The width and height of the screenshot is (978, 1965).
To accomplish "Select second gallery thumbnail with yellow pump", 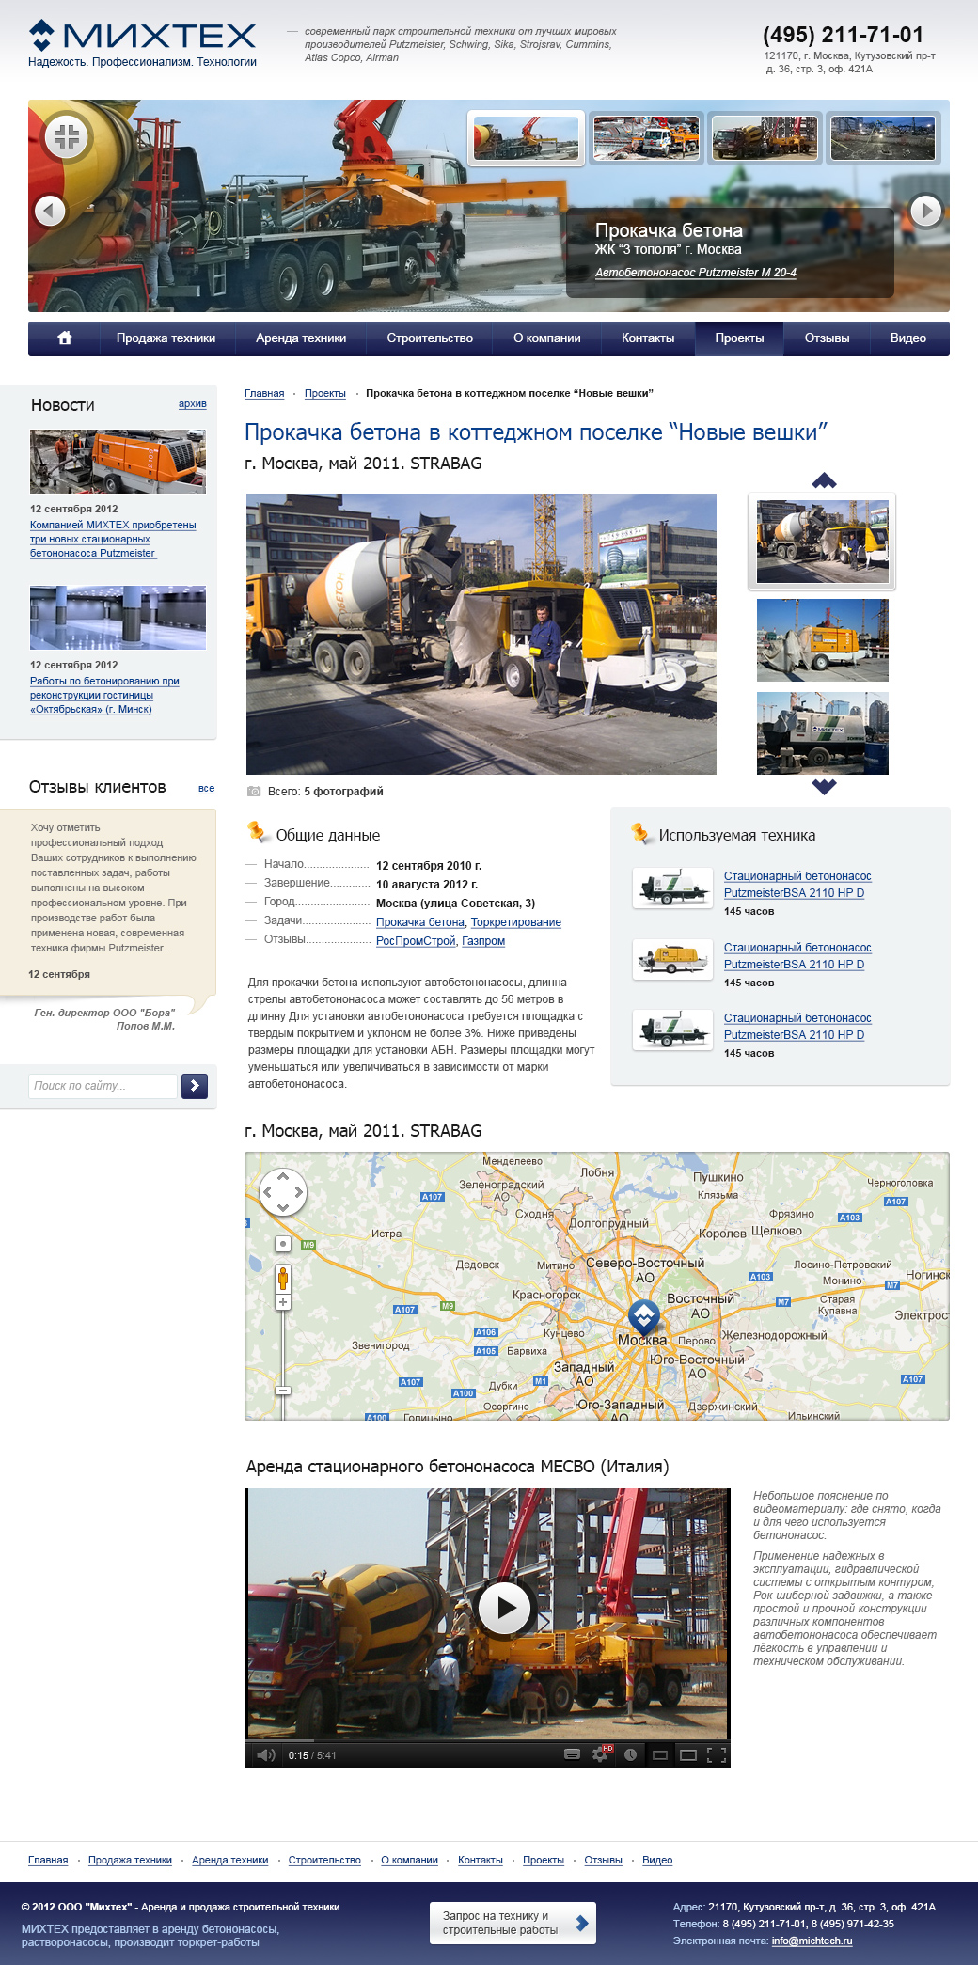I will pyautogui.click(x=823, y=640).
